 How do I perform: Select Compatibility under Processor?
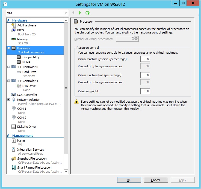(31, 57)
